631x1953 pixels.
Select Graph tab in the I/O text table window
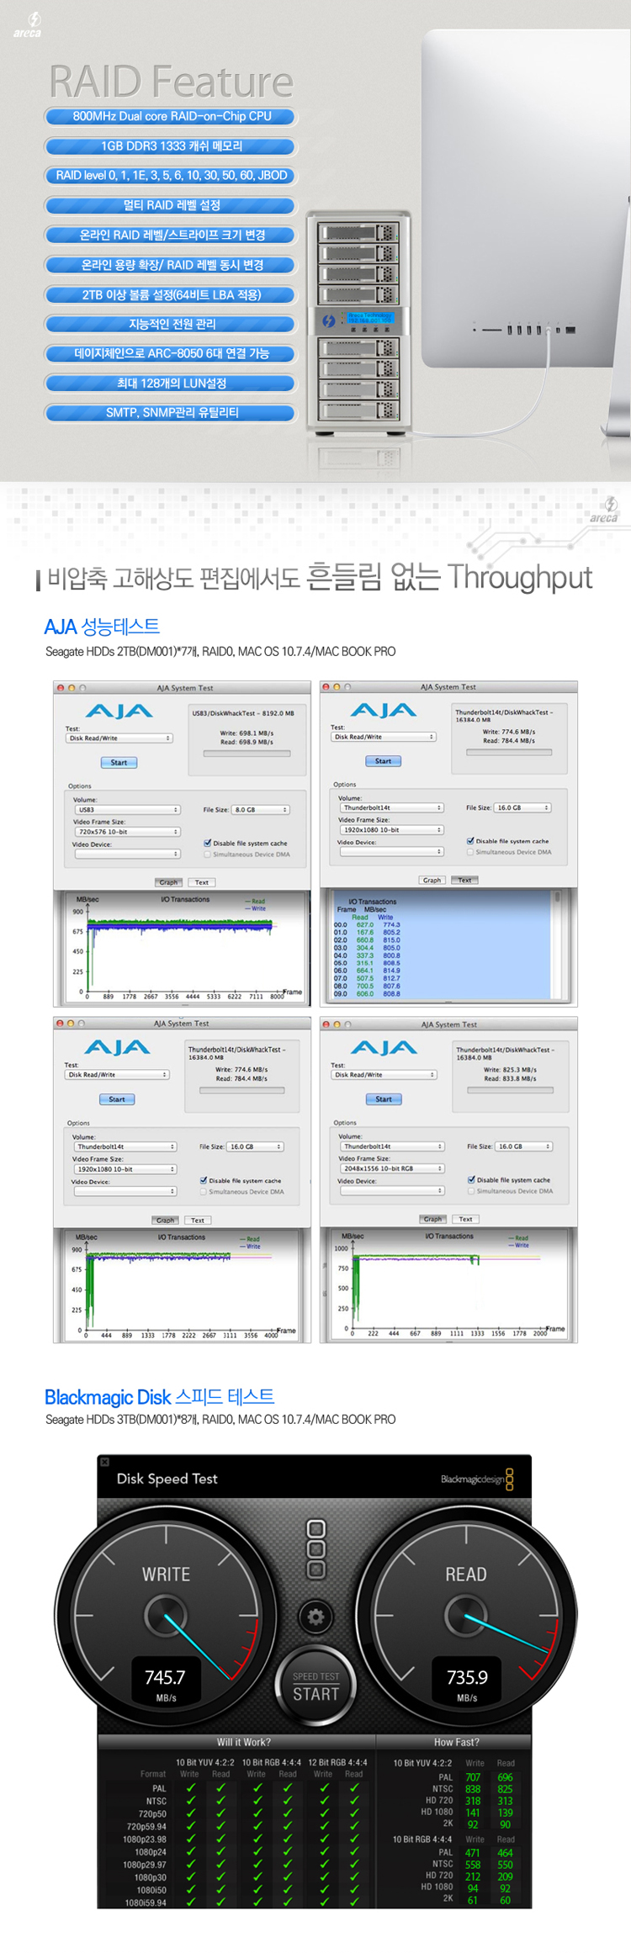pos(432,880)
